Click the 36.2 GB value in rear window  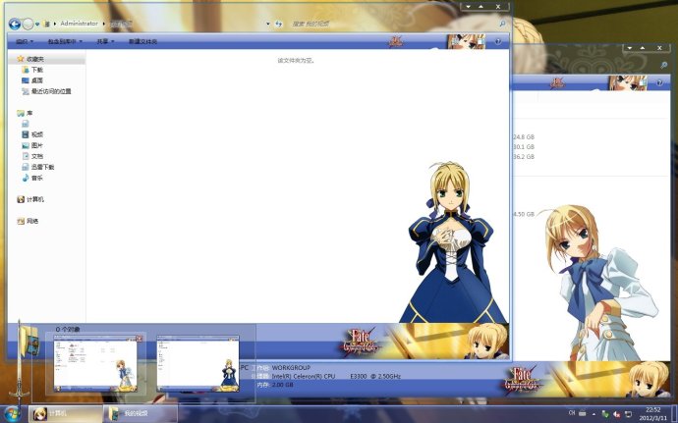pos(524,157)
